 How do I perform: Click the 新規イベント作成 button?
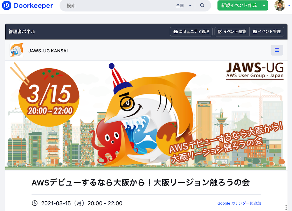(239, 6)
